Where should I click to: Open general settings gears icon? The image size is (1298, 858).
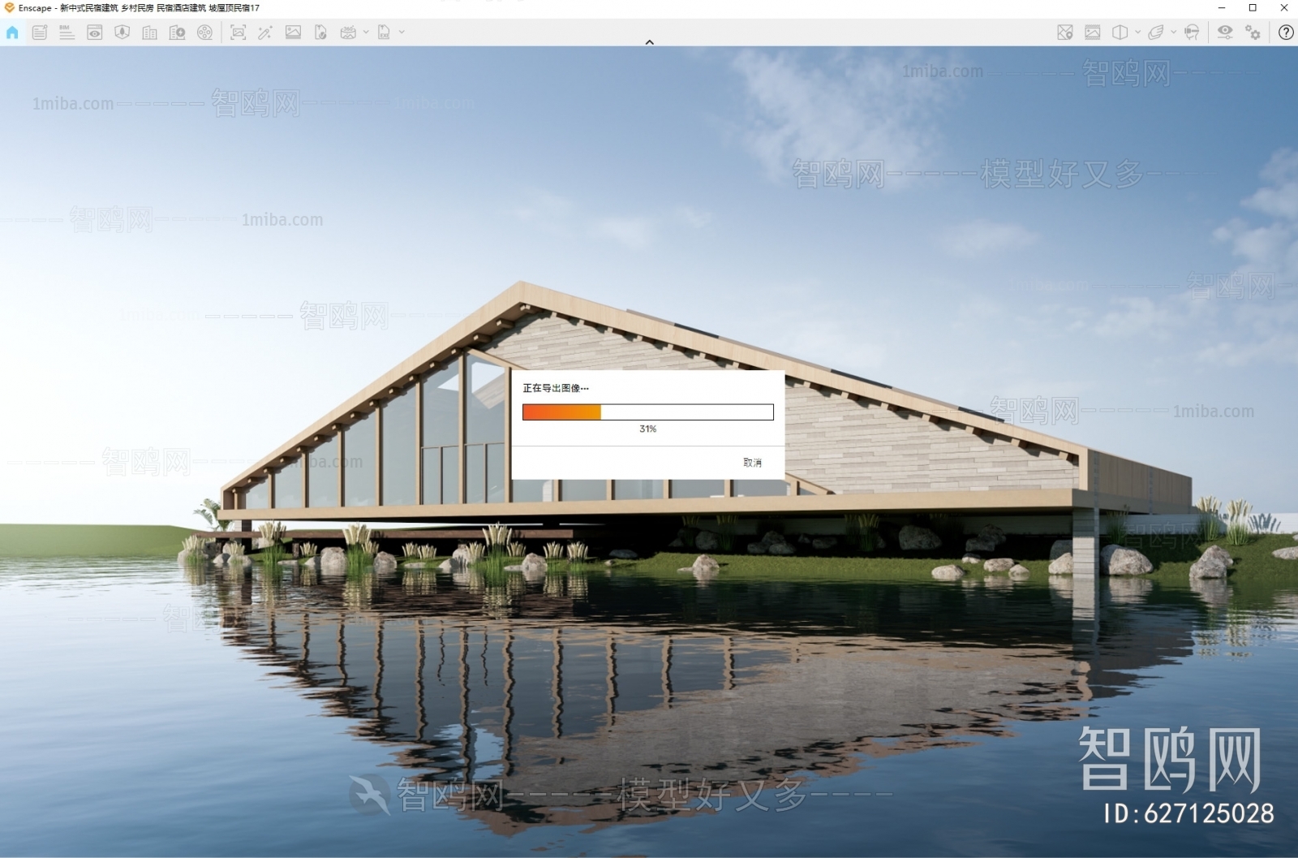point(1253,32)
